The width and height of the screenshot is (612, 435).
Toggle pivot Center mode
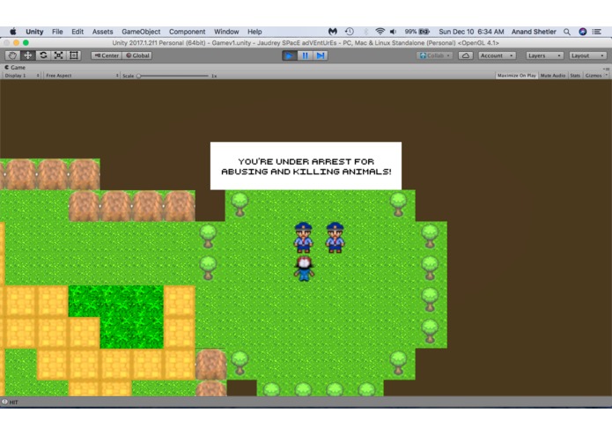(x=107, y=55)
